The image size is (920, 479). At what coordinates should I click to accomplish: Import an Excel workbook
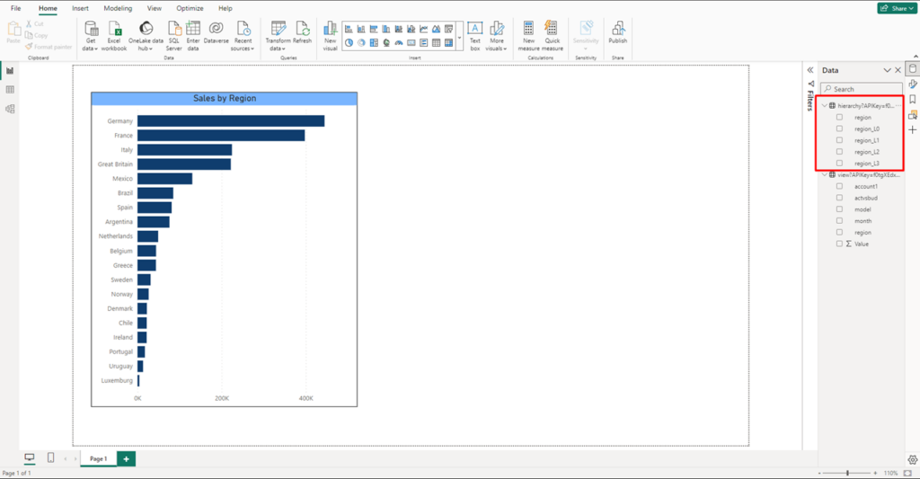[x=114, y=36]
